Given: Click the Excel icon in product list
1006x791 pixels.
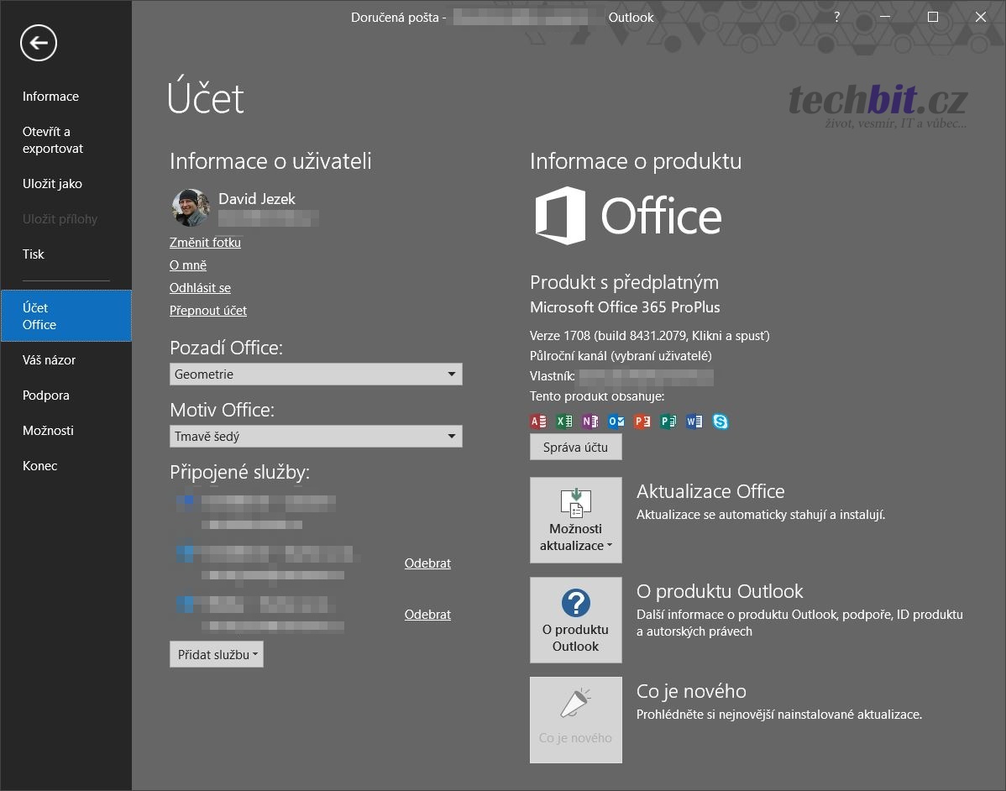Looking at the screenshot, I should pos(564,422).
